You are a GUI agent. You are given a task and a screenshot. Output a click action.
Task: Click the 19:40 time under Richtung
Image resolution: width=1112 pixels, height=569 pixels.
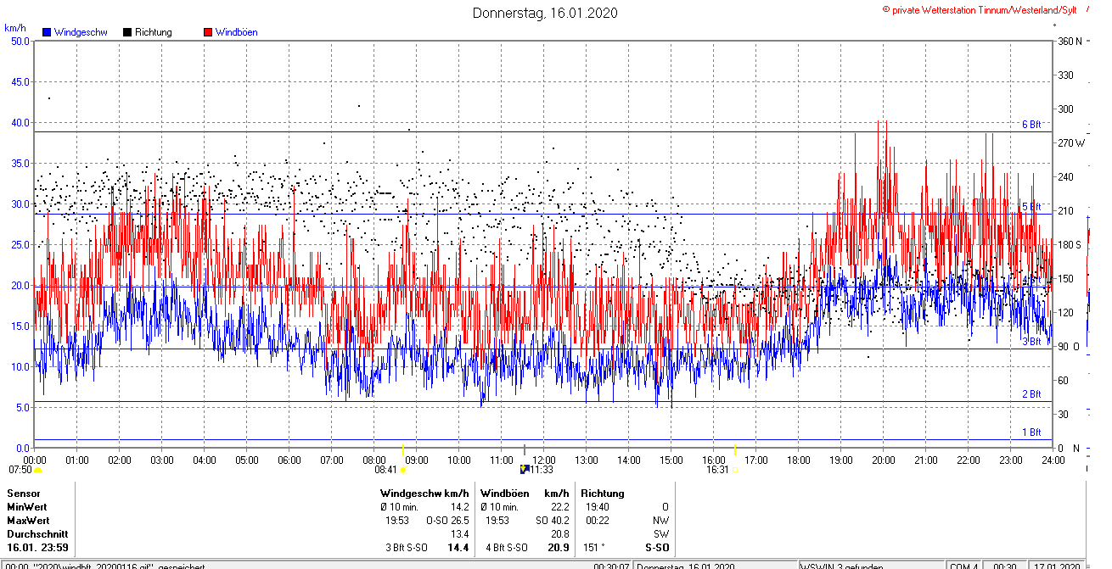pos(598,506)
